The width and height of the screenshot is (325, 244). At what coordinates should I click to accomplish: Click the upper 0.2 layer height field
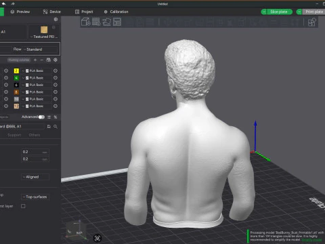(35, 152)
